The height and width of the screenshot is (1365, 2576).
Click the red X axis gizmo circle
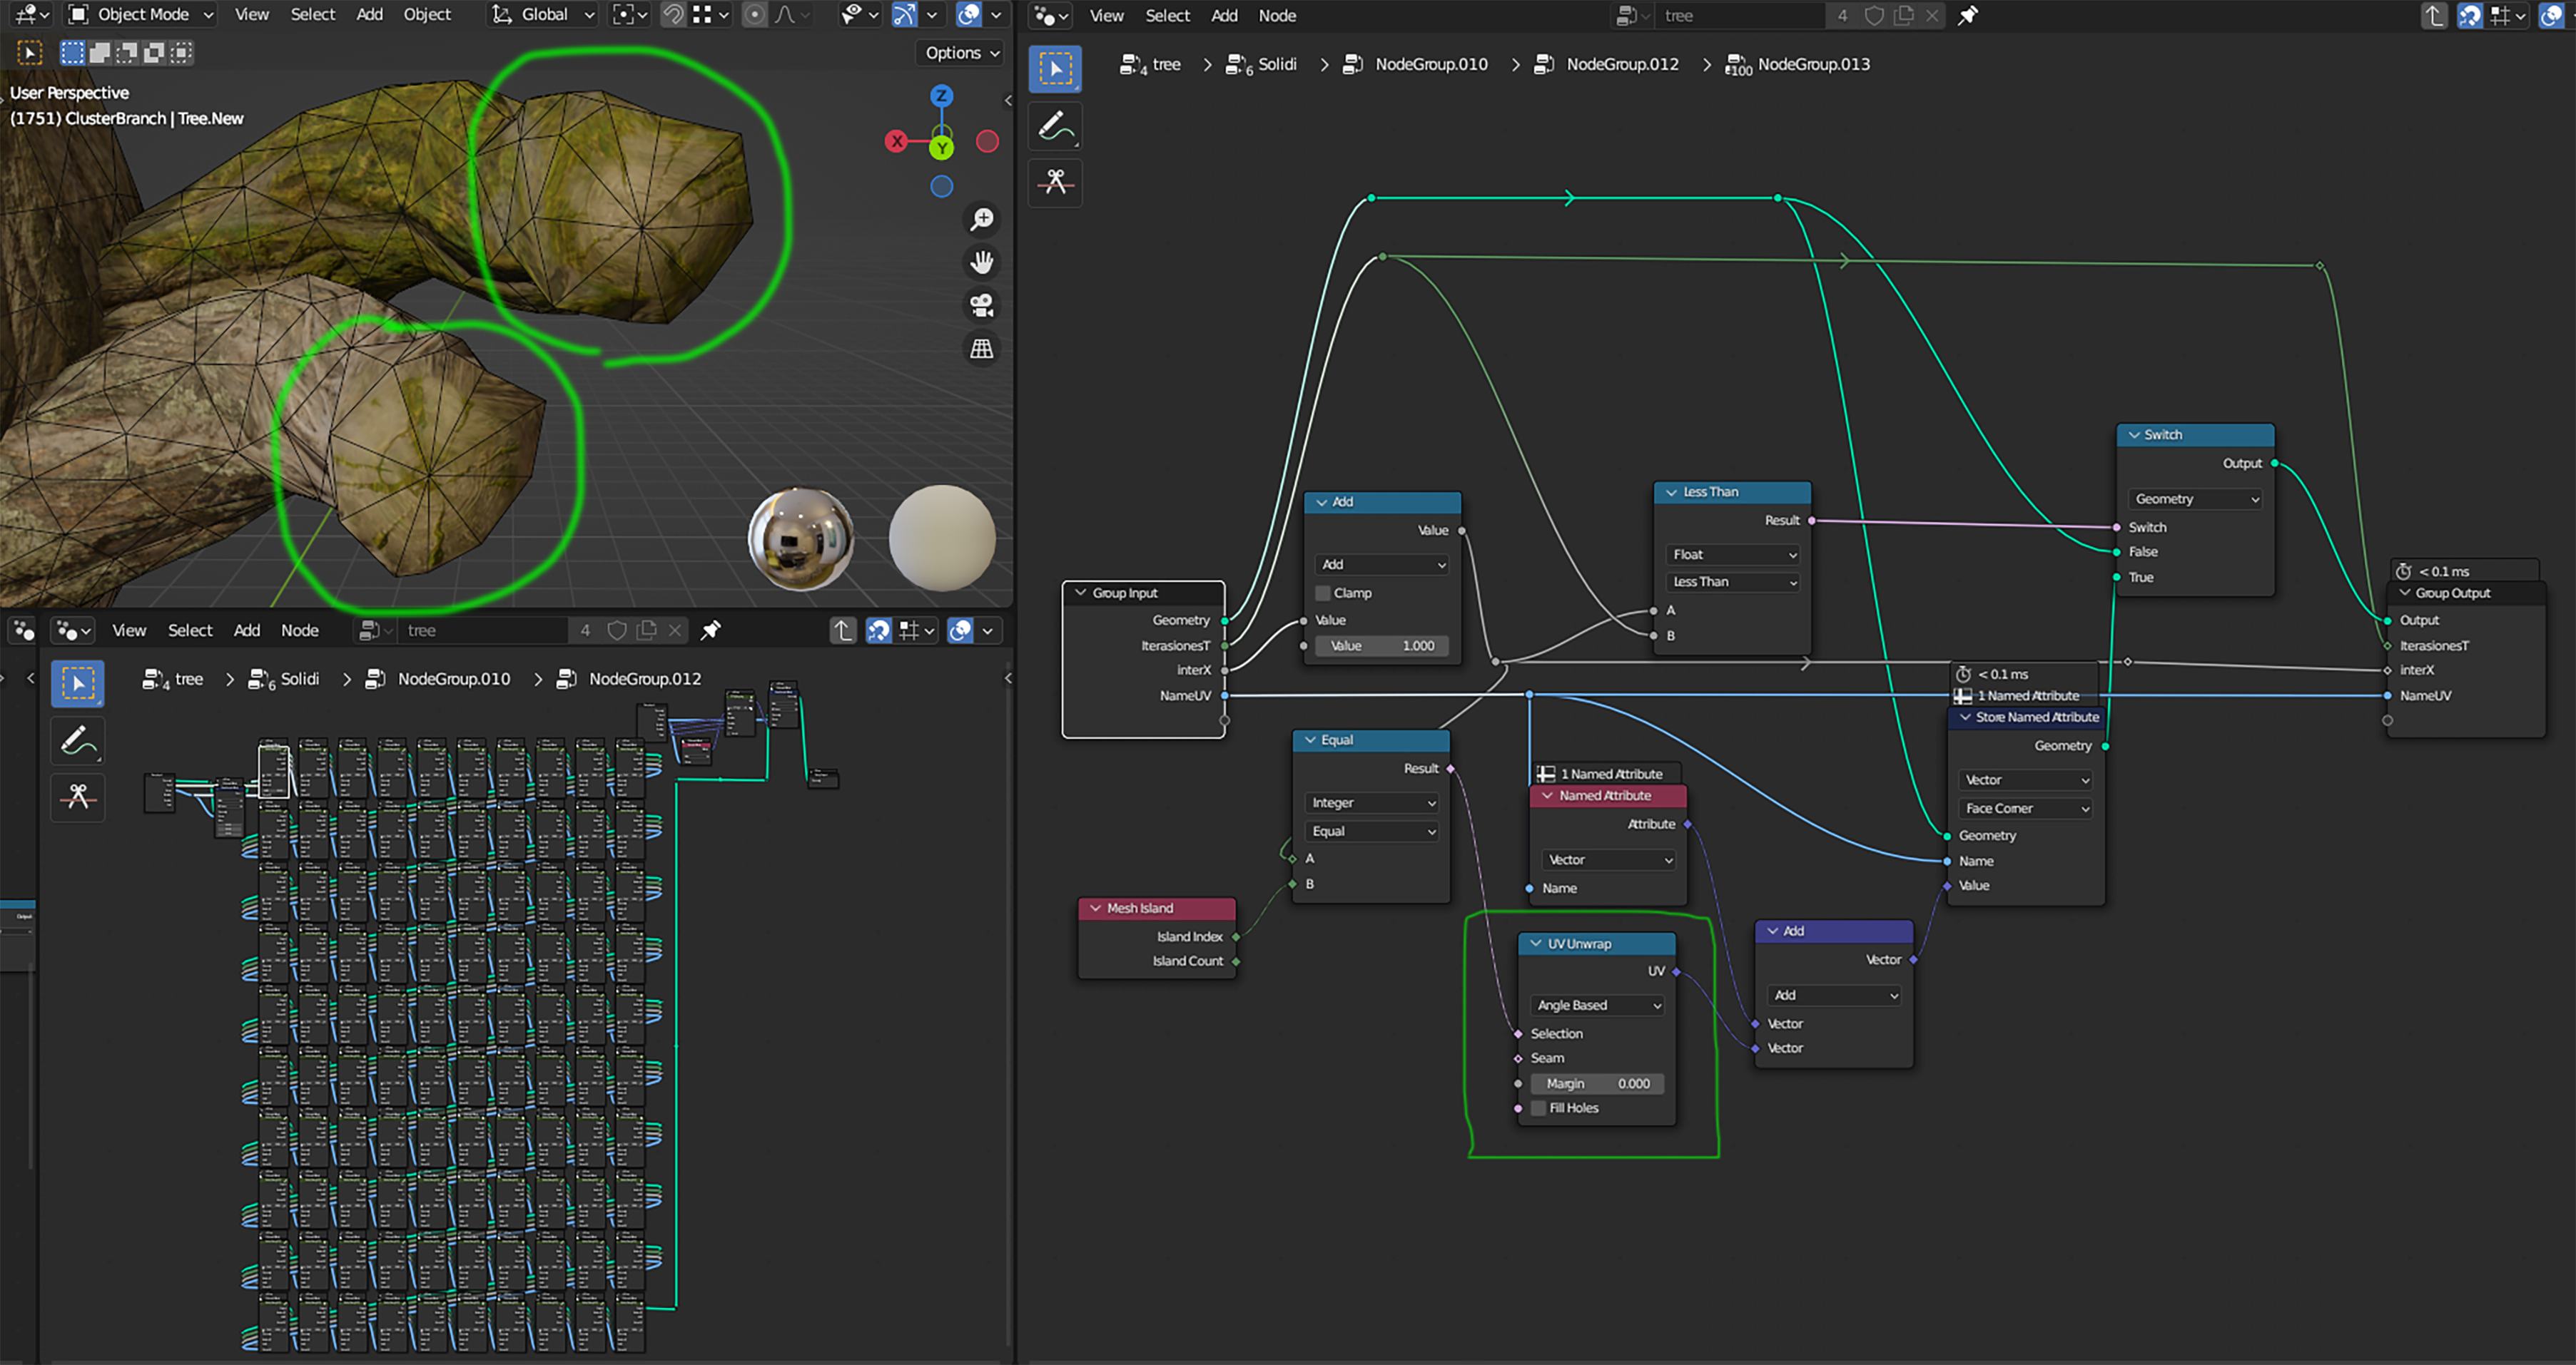(x=896, y=141)
